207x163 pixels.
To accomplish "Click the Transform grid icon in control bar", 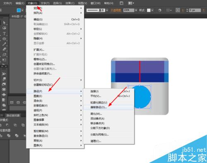I will pyautogui.click(x=178, y=10).
